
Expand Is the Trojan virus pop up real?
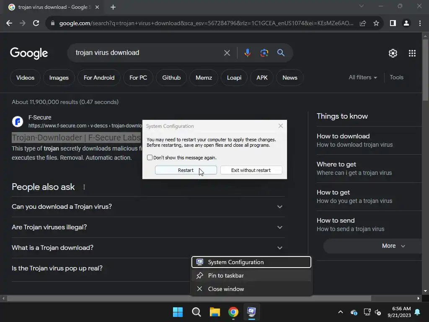101,268
